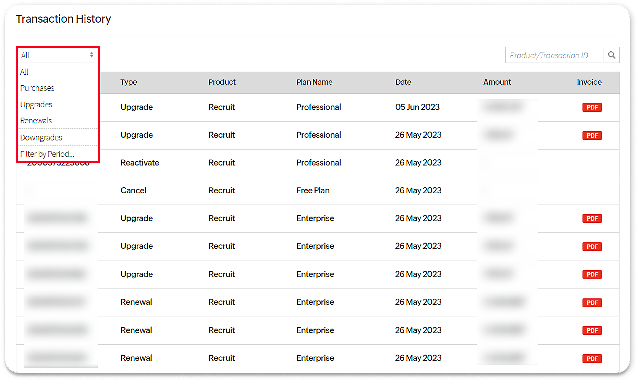Open 'Filter by Period...' option
The height and width of the screenshot is (381, 638).
pos(47,154)
